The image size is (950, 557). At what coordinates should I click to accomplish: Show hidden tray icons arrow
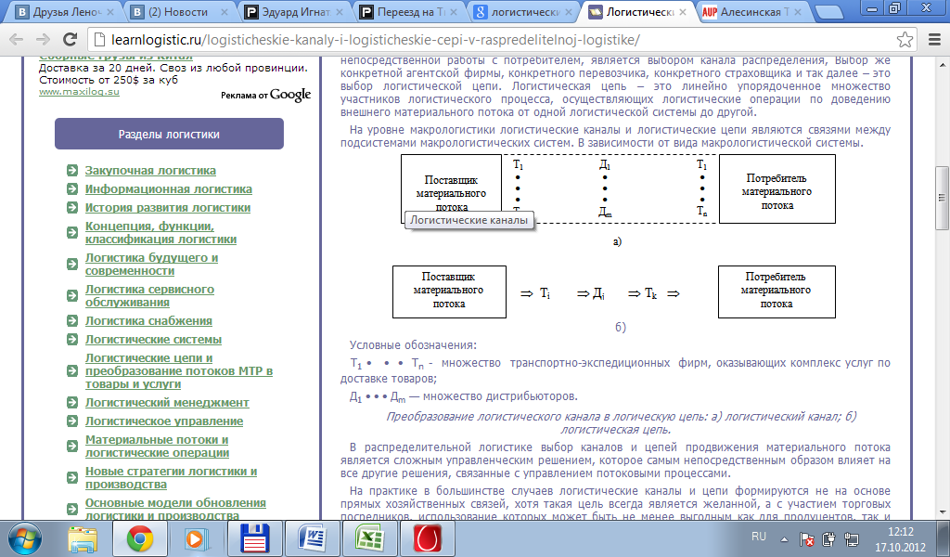[x=785, y=538]
